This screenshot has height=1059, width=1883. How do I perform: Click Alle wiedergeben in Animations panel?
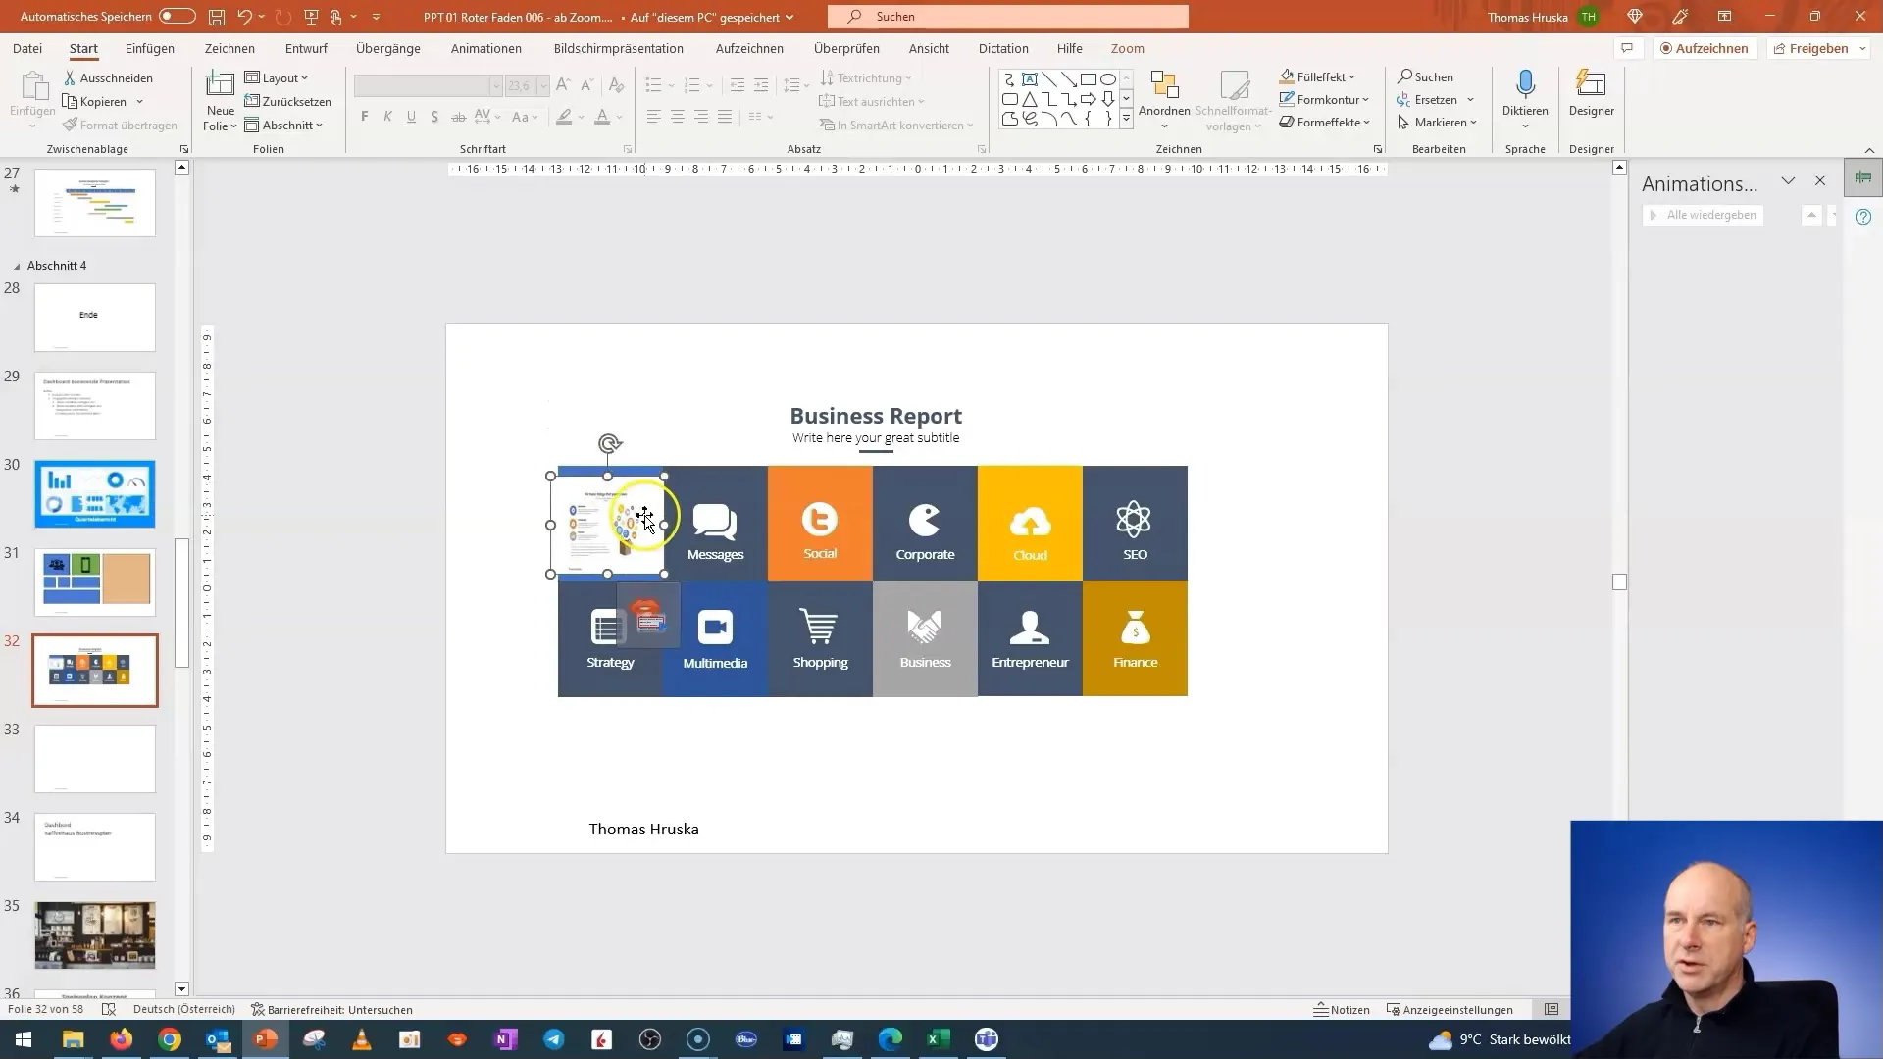(1708, 215)
